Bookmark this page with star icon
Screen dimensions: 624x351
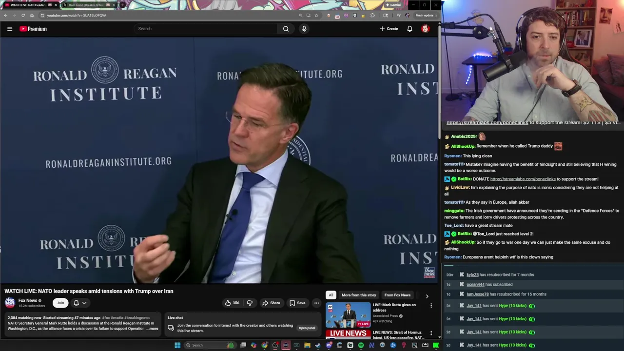[316, 15]
